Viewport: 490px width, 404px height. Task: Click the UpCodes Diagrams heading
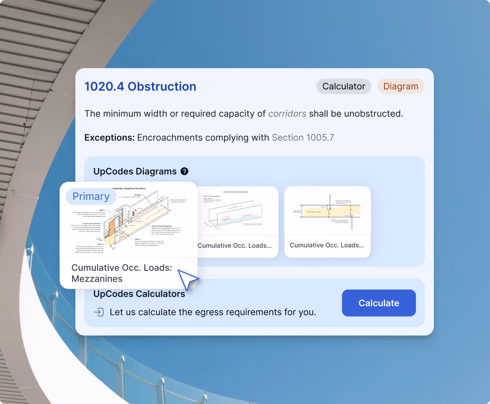pyautogui.click(x=135, y=171)
